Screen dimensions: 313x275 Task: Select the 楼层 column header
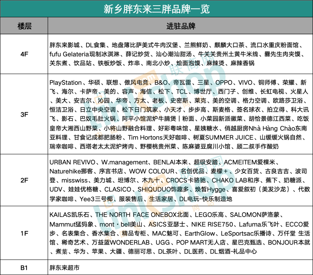(24, 26)
